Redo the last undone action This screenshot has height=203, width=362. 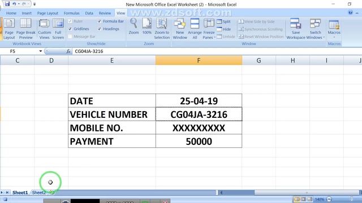click(24, 4)
